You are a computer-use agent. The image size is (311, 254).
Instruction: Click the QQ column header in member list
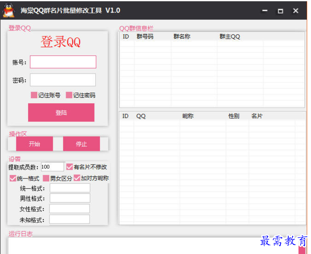(157, 116)
